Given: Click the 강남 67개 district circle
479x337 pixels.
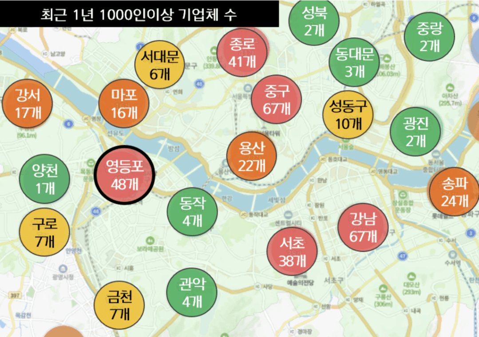Looking at the screenshot, I should click(x=363, y=227).
